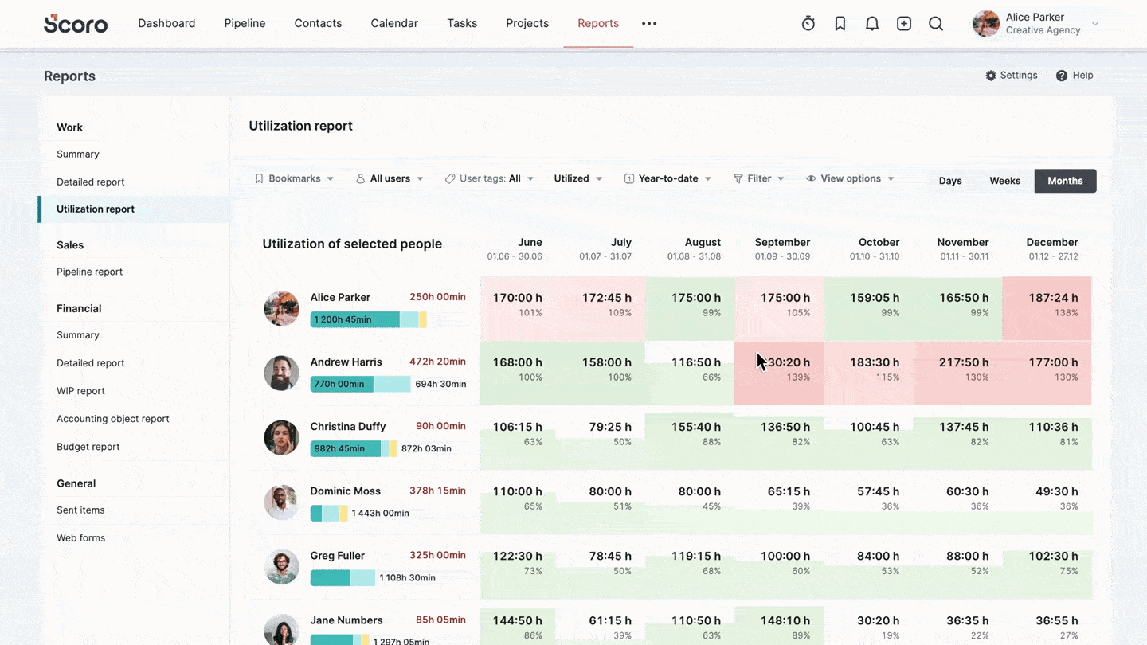Click Christina Duffy's profile photo
The height and width of the screenshot is (645, 1147).
click(x=281, y=437)
